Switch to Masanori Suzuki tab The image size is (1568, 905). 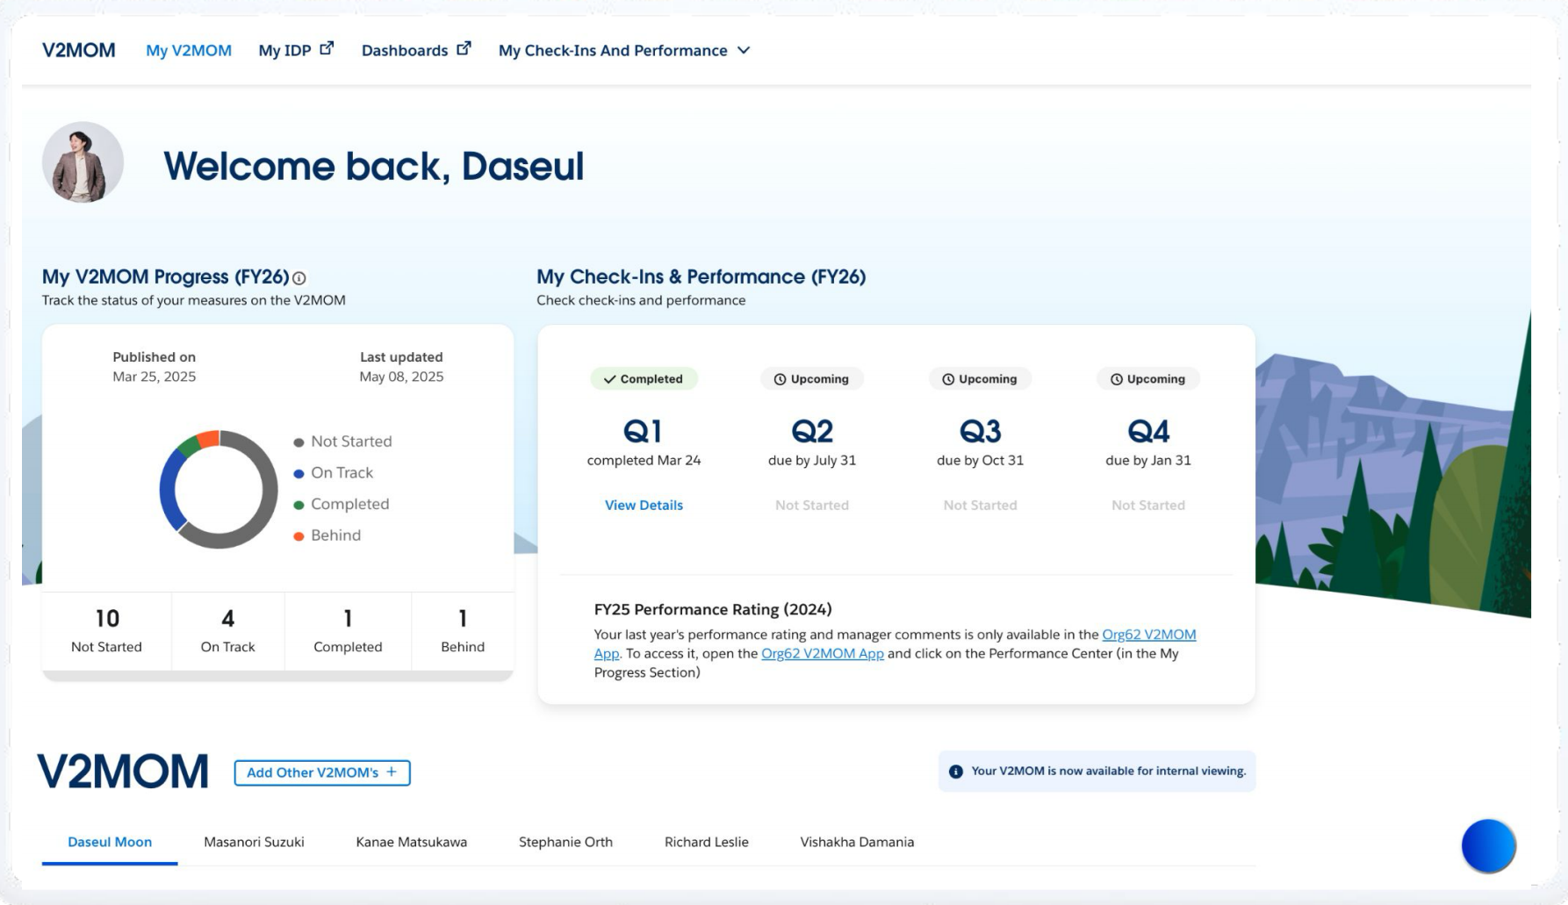coord(254,843)
